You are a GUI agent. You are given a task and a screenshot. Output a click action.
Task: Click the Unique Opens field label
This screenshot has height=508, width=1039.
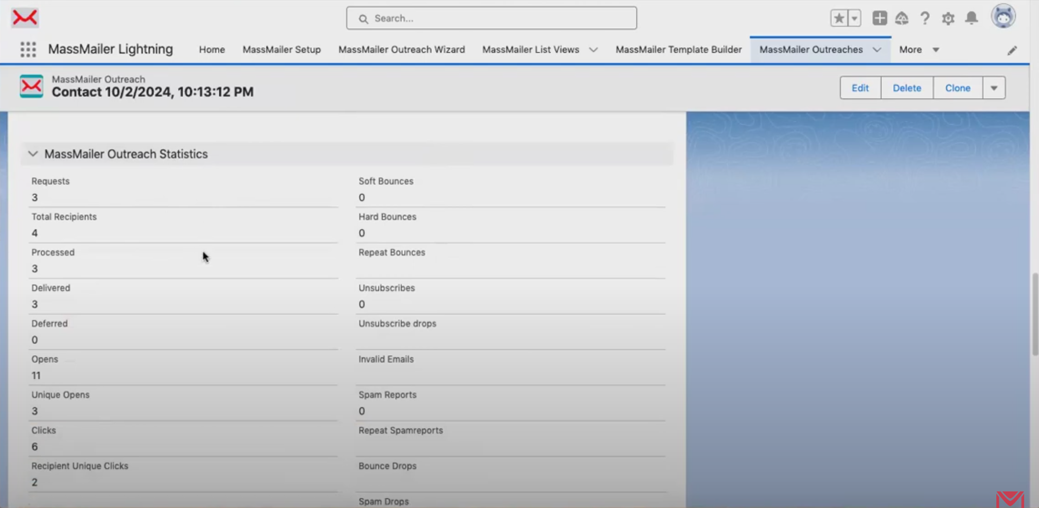tap(60, 395)
